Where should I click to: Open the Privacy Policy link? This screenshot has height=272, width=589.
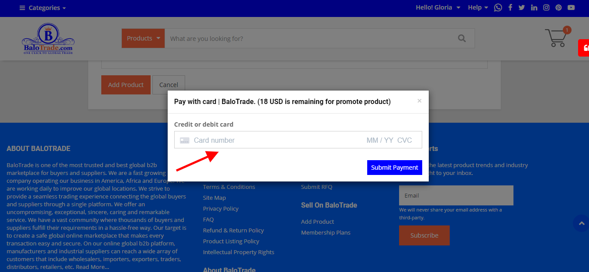click(x=220, y=208)
